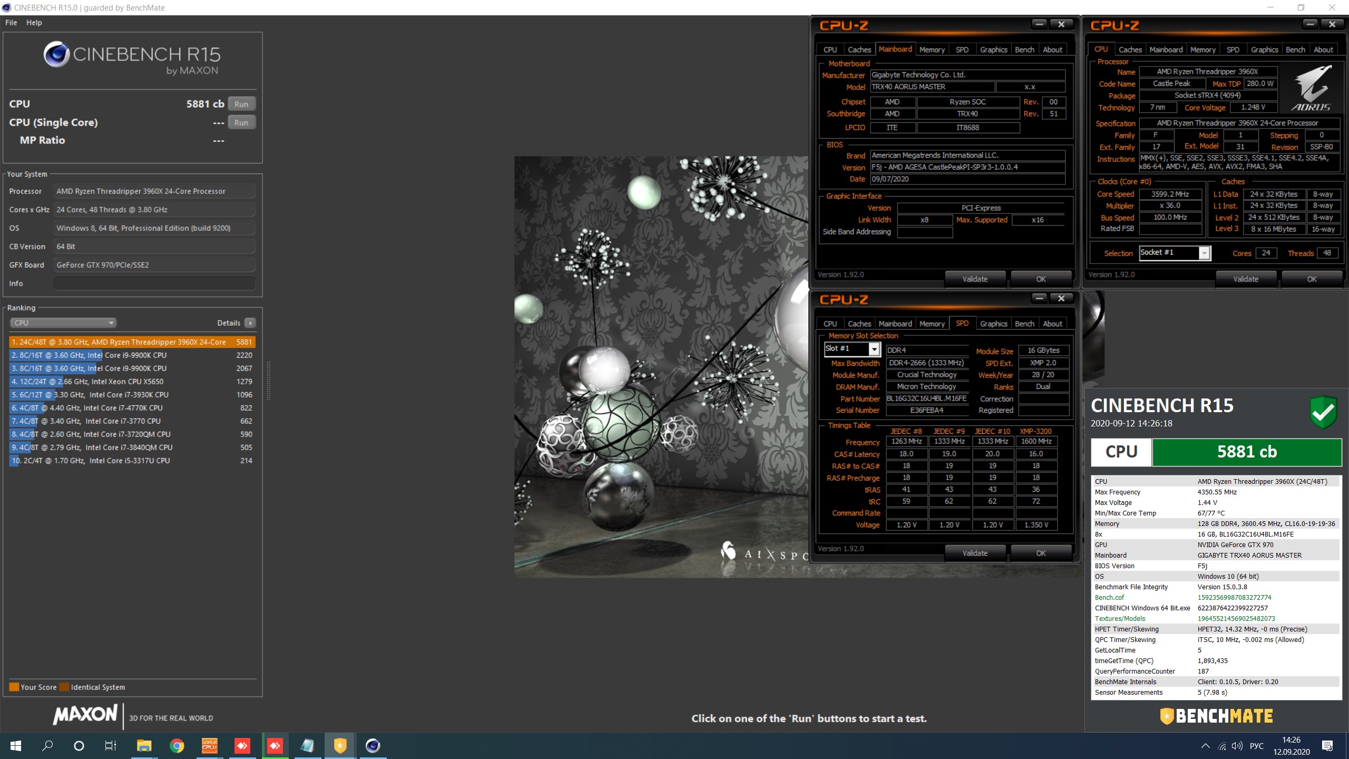Switch to Cinebench taskbar icon
The height and width of the screenshot is (759, 1349).
click(373, 746)
